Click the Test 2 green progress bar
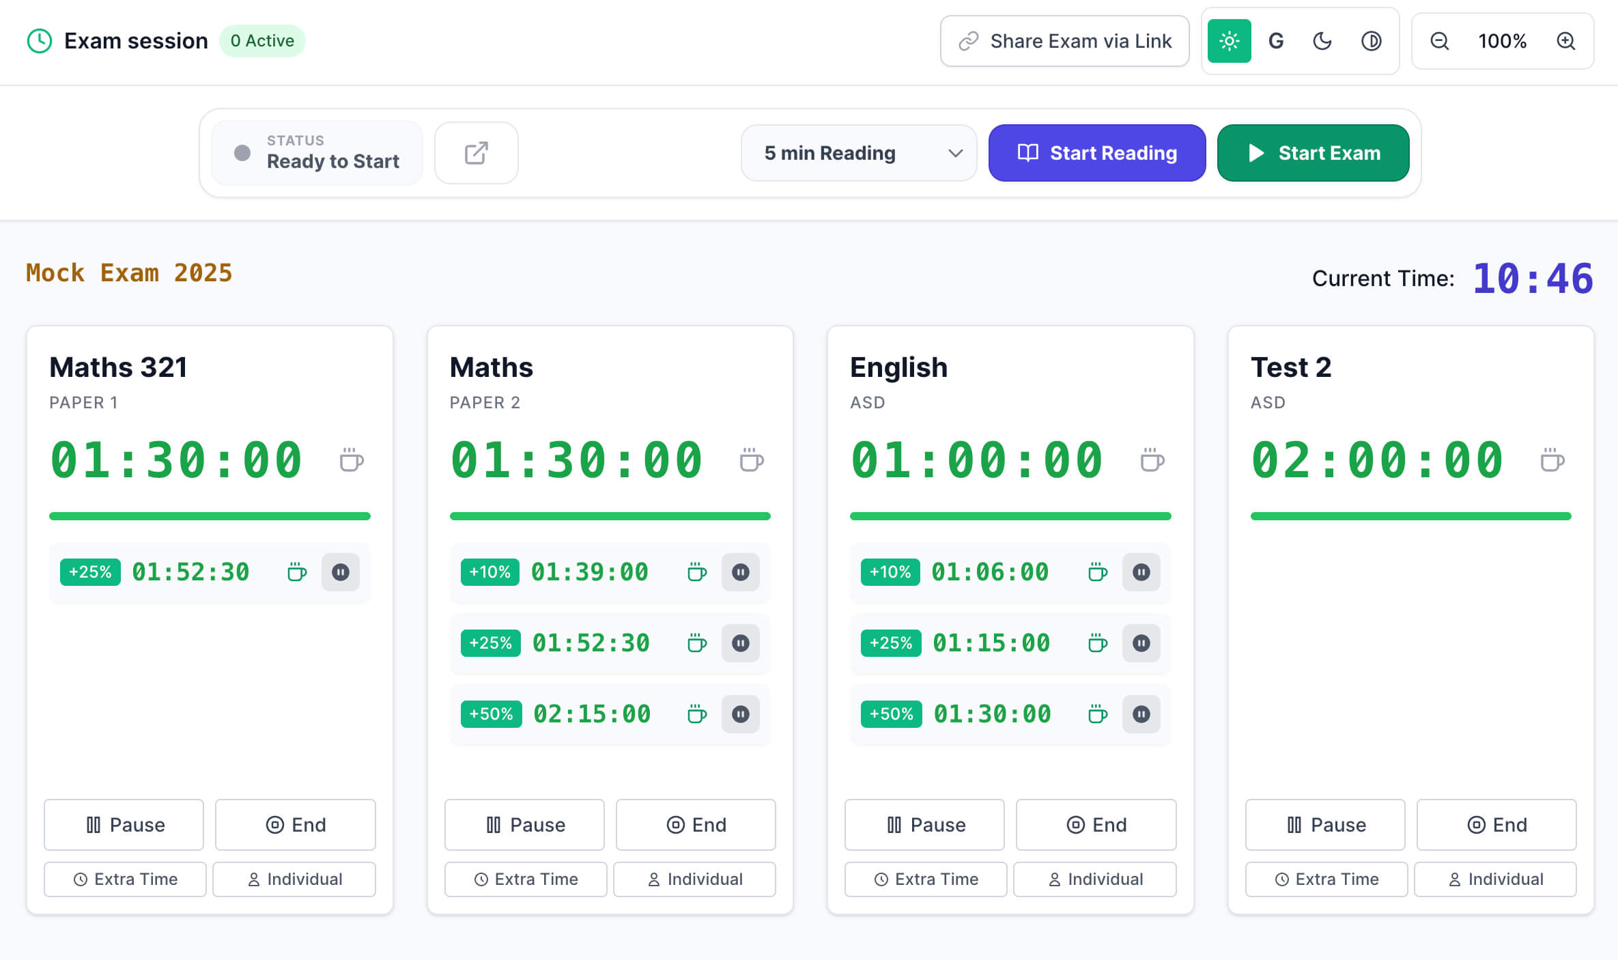The image size is (1618, 960). [x=1410, y=516]
